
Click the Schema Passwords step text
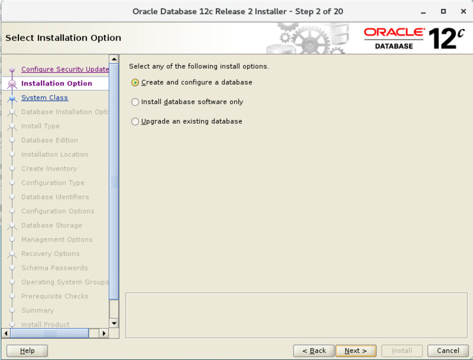tap(55, 267)
